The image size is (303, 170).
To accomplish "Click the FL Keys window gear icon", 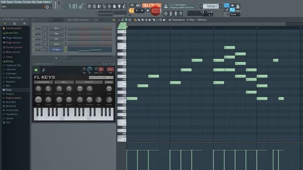I will point(37,64).
